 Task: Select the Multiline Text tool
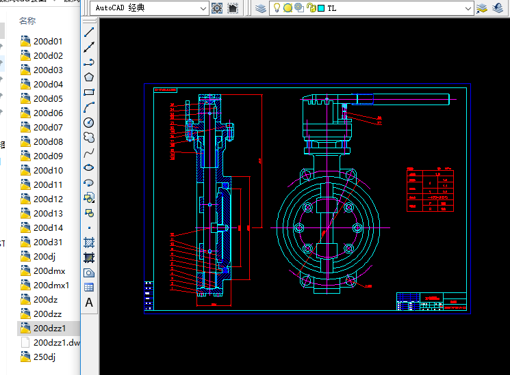point(88,303)
